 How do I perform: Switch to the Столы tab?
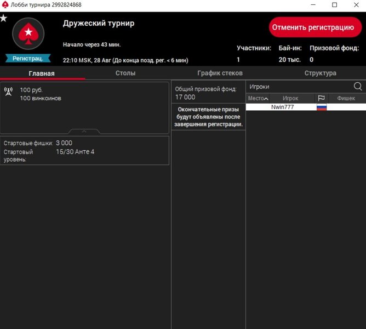125,73
